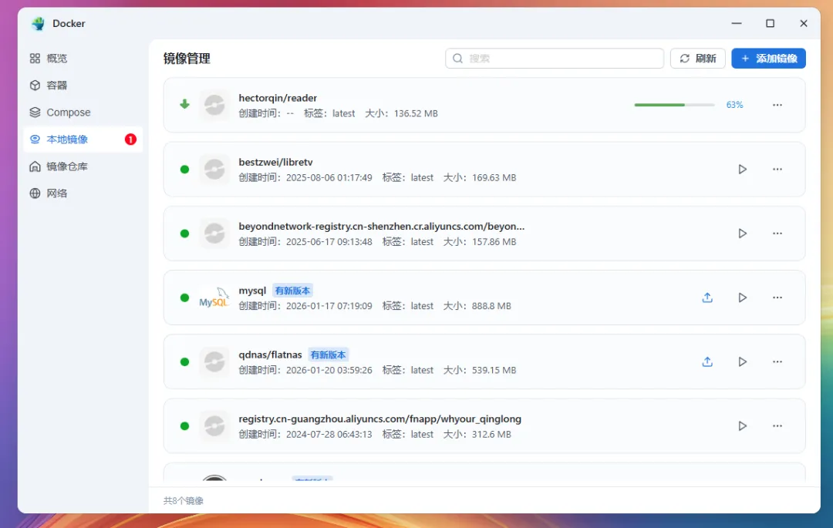Click the hectorqin/reader download progress bar

(673, 105)
